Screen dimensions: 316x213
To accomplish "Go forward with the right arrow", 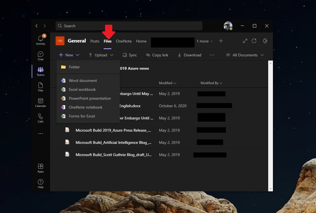I will click(44, 26).
